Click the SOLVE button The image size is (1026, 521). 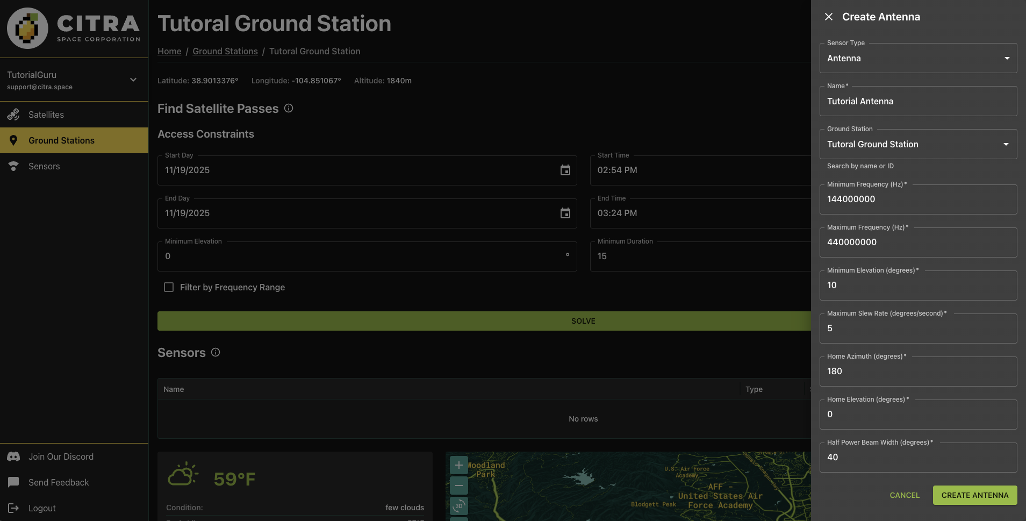(x=484, y=321)
